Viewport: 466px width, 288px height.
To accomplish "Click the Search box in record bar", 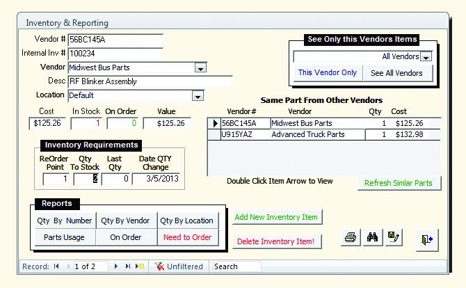I will 236,266.
